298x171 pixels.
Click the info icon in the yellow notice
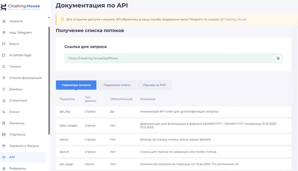tap(62, 19)
